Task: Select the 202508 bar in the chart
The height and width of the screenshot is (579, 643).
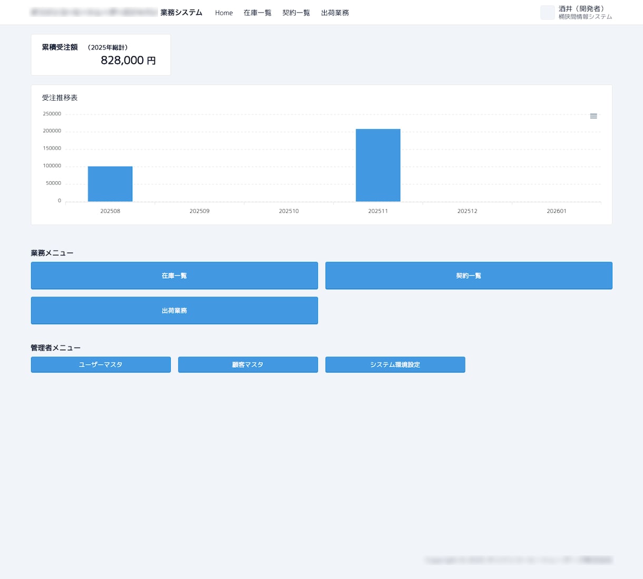Action: click(x=110, y=184)
